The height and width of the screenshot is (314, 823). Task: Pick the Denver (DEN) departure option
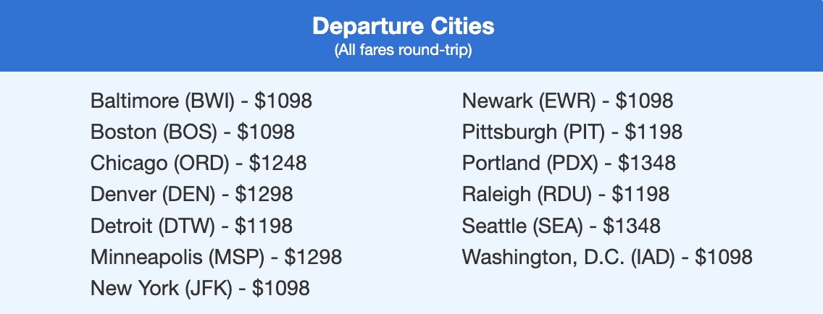point(191,194)
